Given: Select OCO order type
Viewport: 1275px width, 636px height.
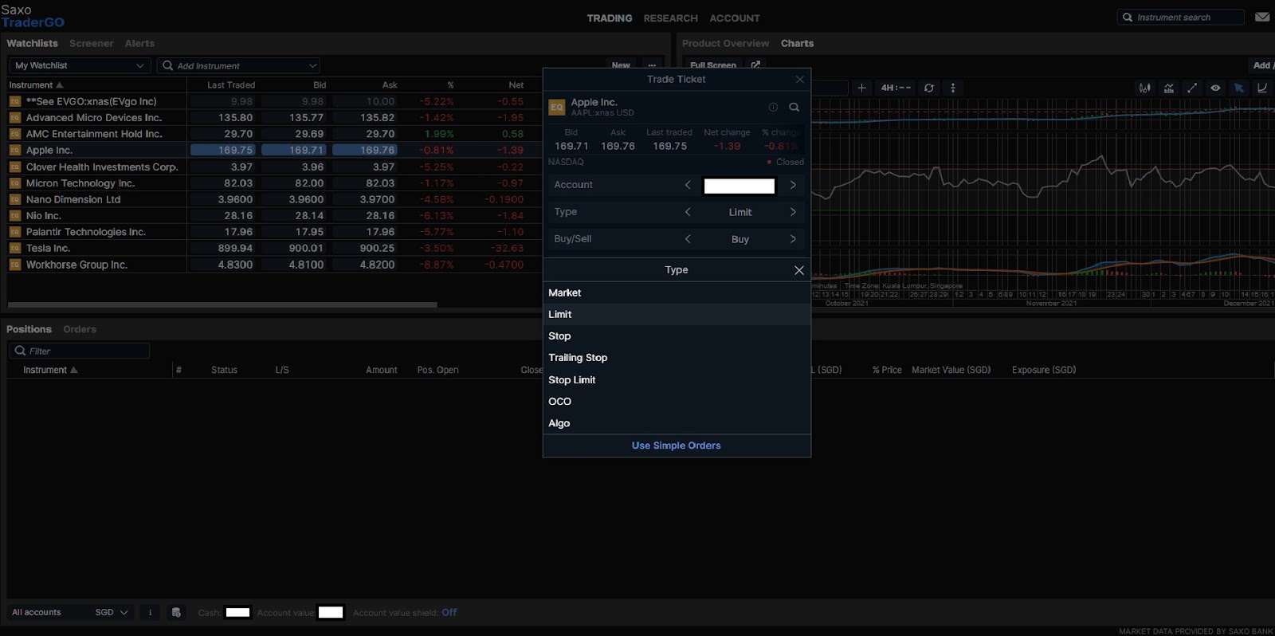Looking at the screenshot, I should click(x=677, y=402).
